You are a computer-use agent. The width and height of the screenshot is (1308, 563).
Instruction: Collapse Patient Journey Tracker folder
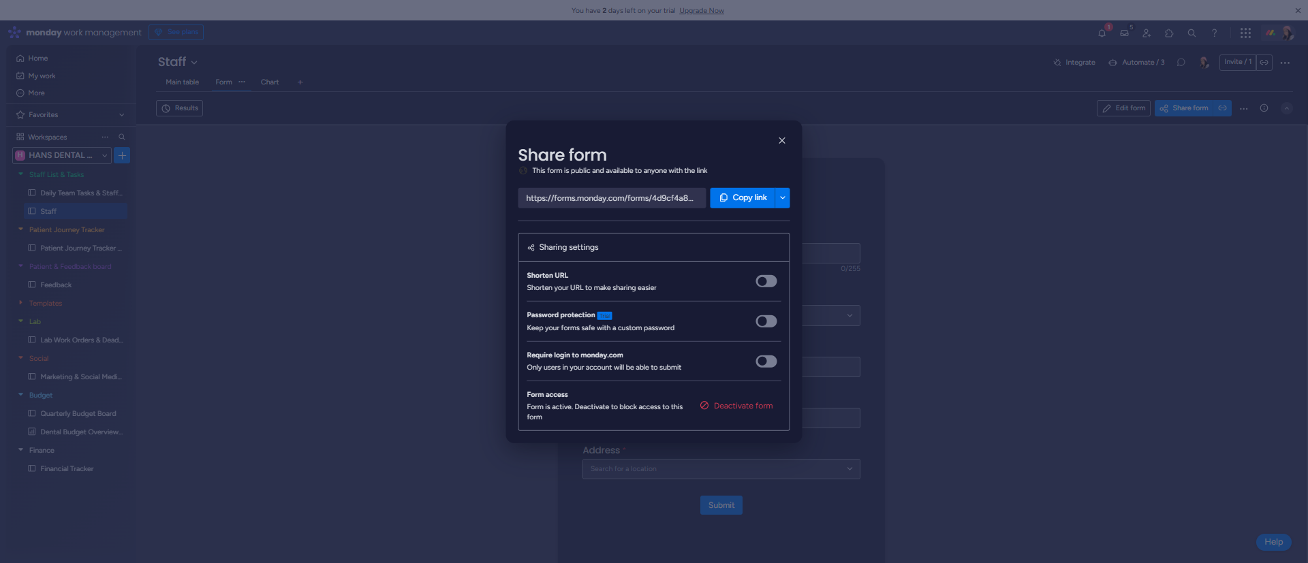[x=20, y=229]
